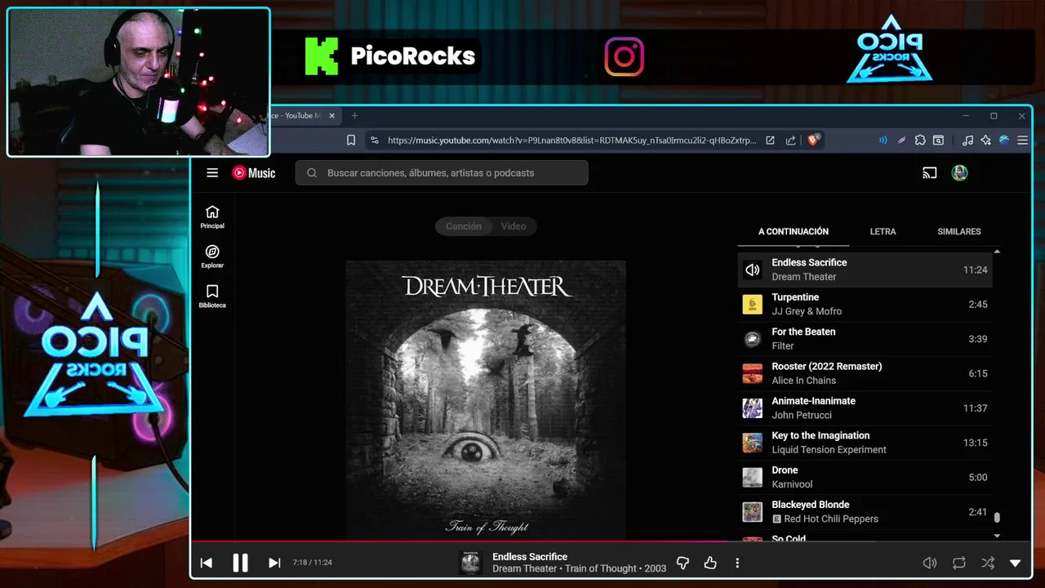This screenshot has height=588, width=1045.
Task: Skip to the next track
Action: click(274, 563)
